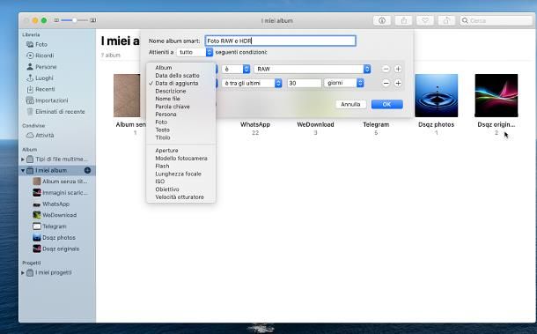Open the 'è' operator dropdown in the first condition
The image size is (537, 334).
236,69
